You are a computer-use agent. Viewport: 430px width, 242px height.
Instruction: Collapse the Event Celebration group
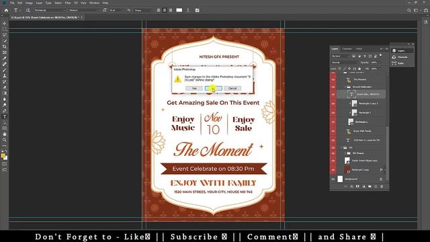345,87
